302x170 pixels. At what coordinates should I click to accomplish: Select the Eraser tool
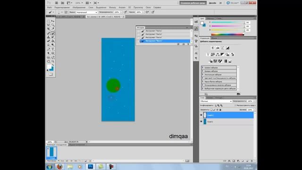(49, 41)
